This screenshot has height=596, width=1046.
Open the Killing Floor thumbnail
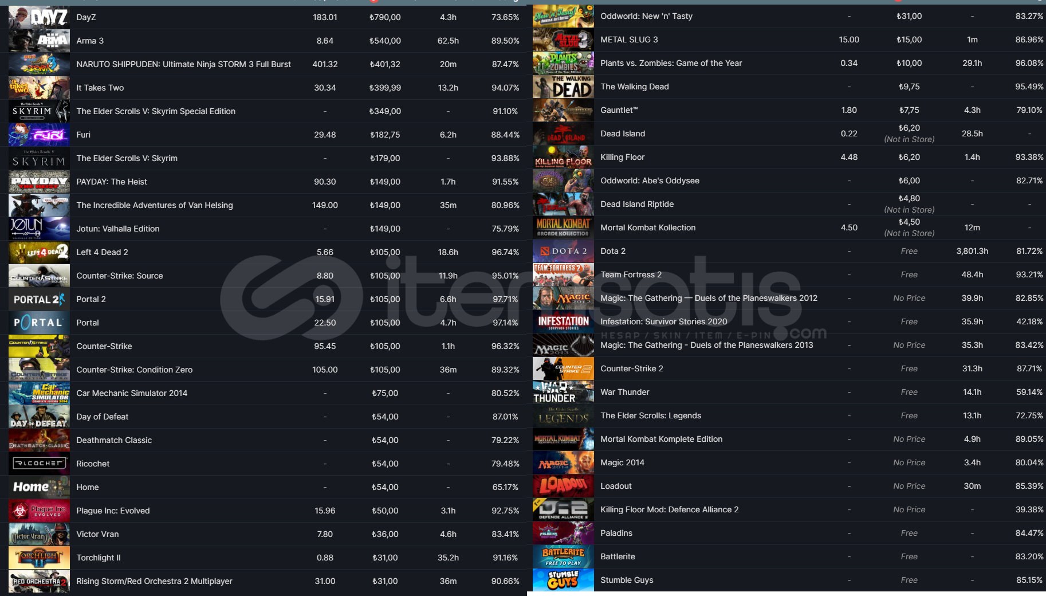[563, 157]
